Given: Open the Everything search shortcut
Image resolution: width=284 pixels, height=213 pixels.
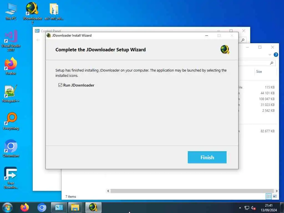Looking at the screenshot, I should click(11, 121).
